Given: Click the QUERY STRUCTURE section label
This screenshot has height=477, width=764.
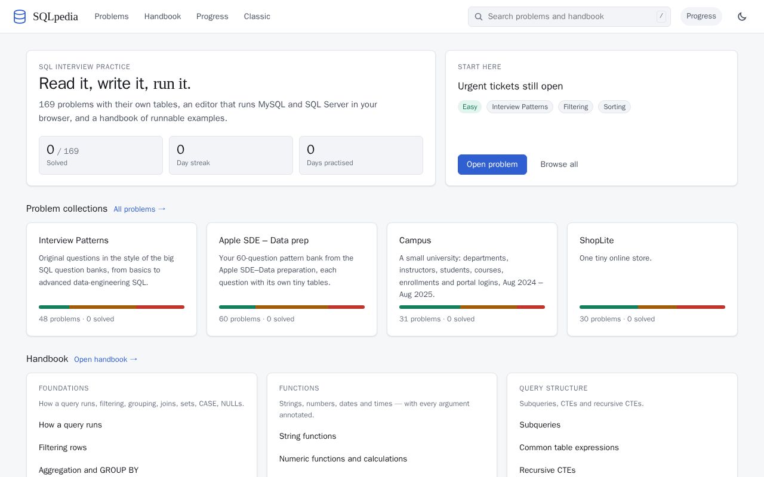Looking at the screenshot, I should tap(553, 388).
